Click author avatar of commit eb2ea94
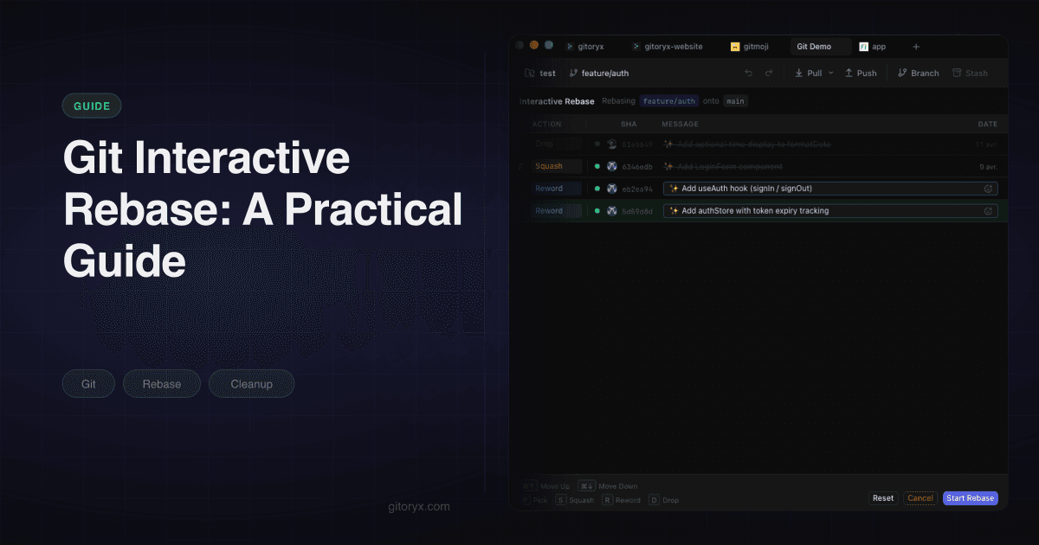Image resolution: width=1039 pixels, height=545 pixels. 612,189
